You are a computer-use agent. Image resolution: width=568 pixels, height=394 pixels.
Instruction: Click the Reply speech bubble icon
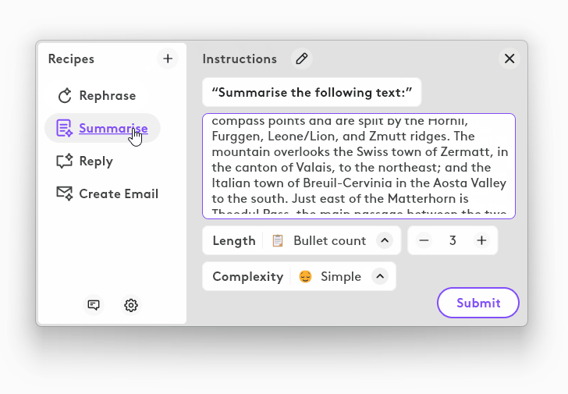[x=65, y=162]
